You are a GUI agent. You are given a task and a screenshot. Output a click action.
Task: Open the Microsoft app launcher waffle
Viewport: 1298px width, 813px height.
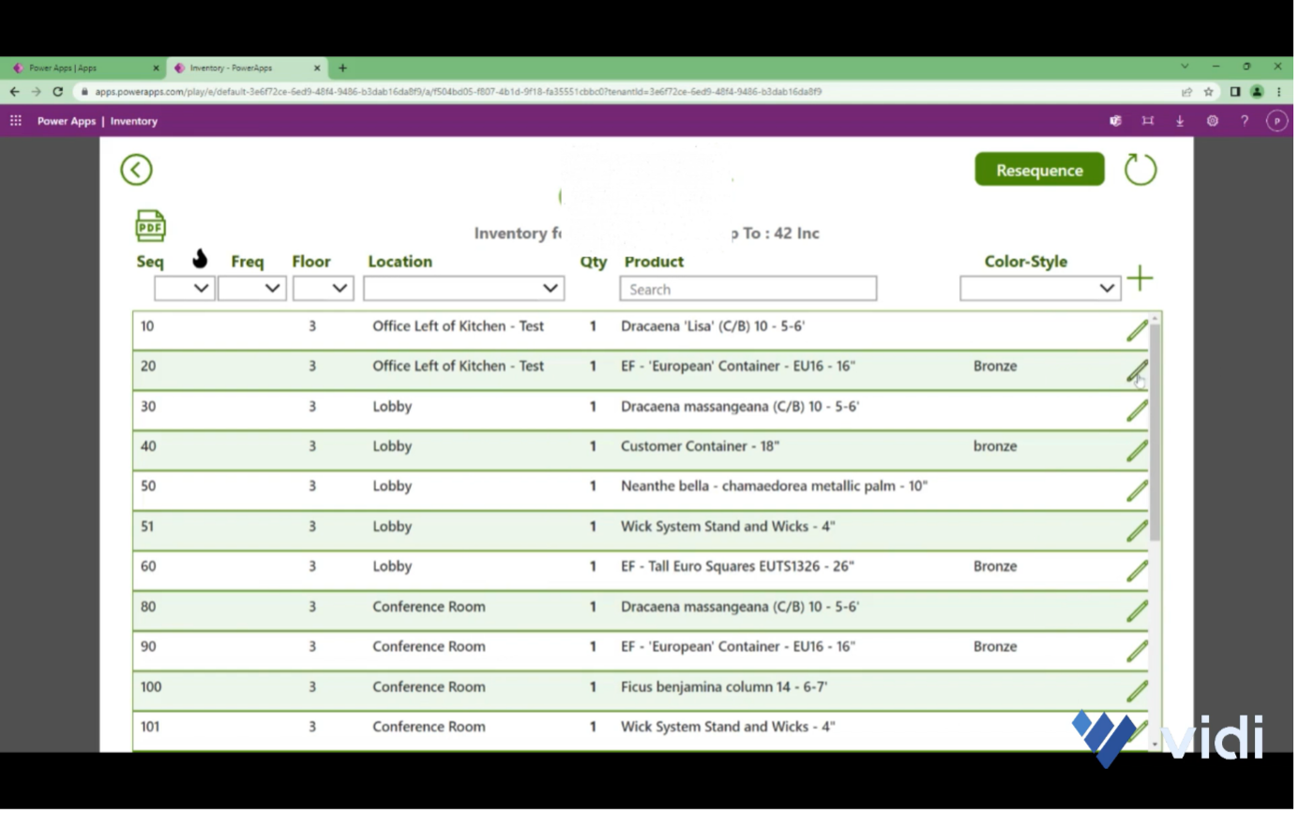point(15,120)
